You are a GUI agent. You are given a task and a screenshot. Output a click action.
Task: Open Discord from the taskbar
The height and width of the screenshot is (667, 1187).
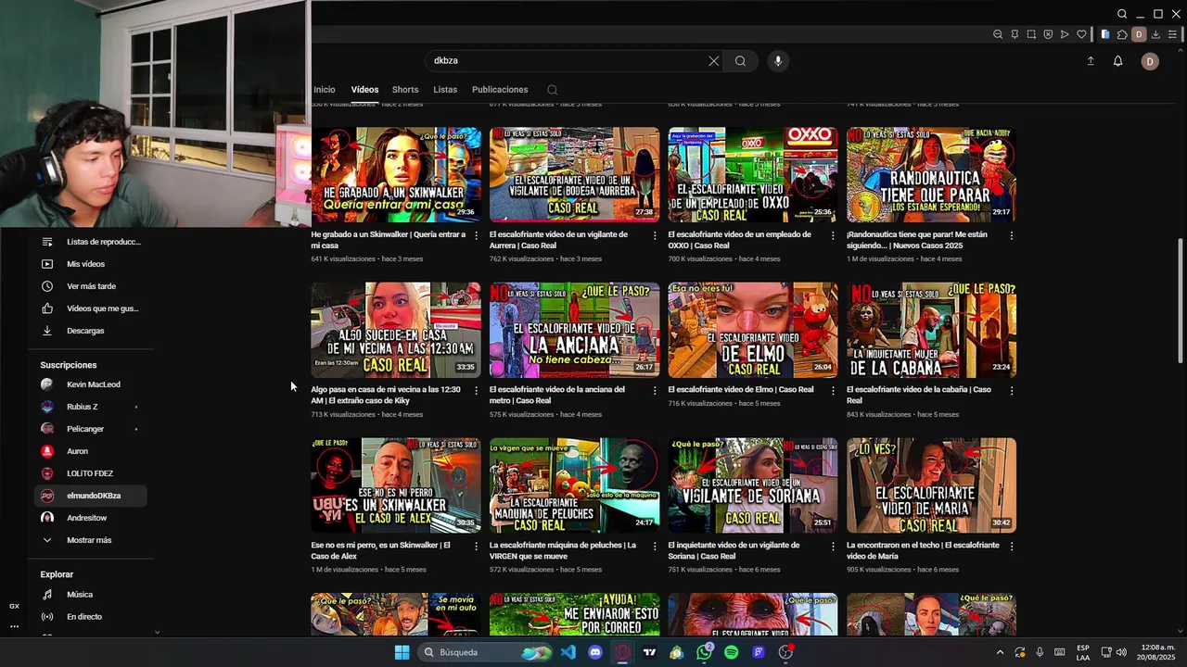[x=595, y=652]
